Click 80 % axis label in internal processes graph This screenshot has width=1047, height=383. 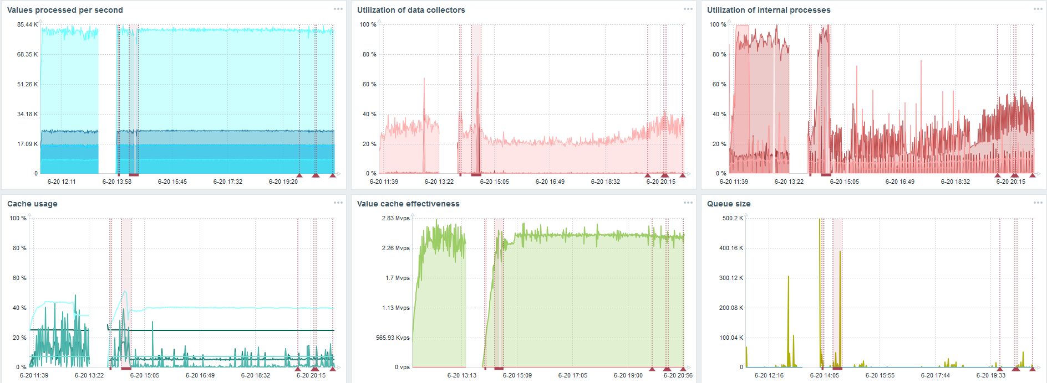(x=719, y=54)
